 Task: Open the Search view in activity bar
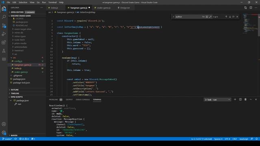pos(4,17)
